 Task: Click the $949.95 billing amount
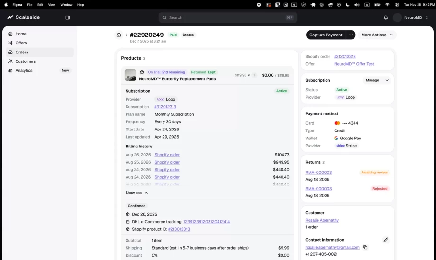point(281,162)
